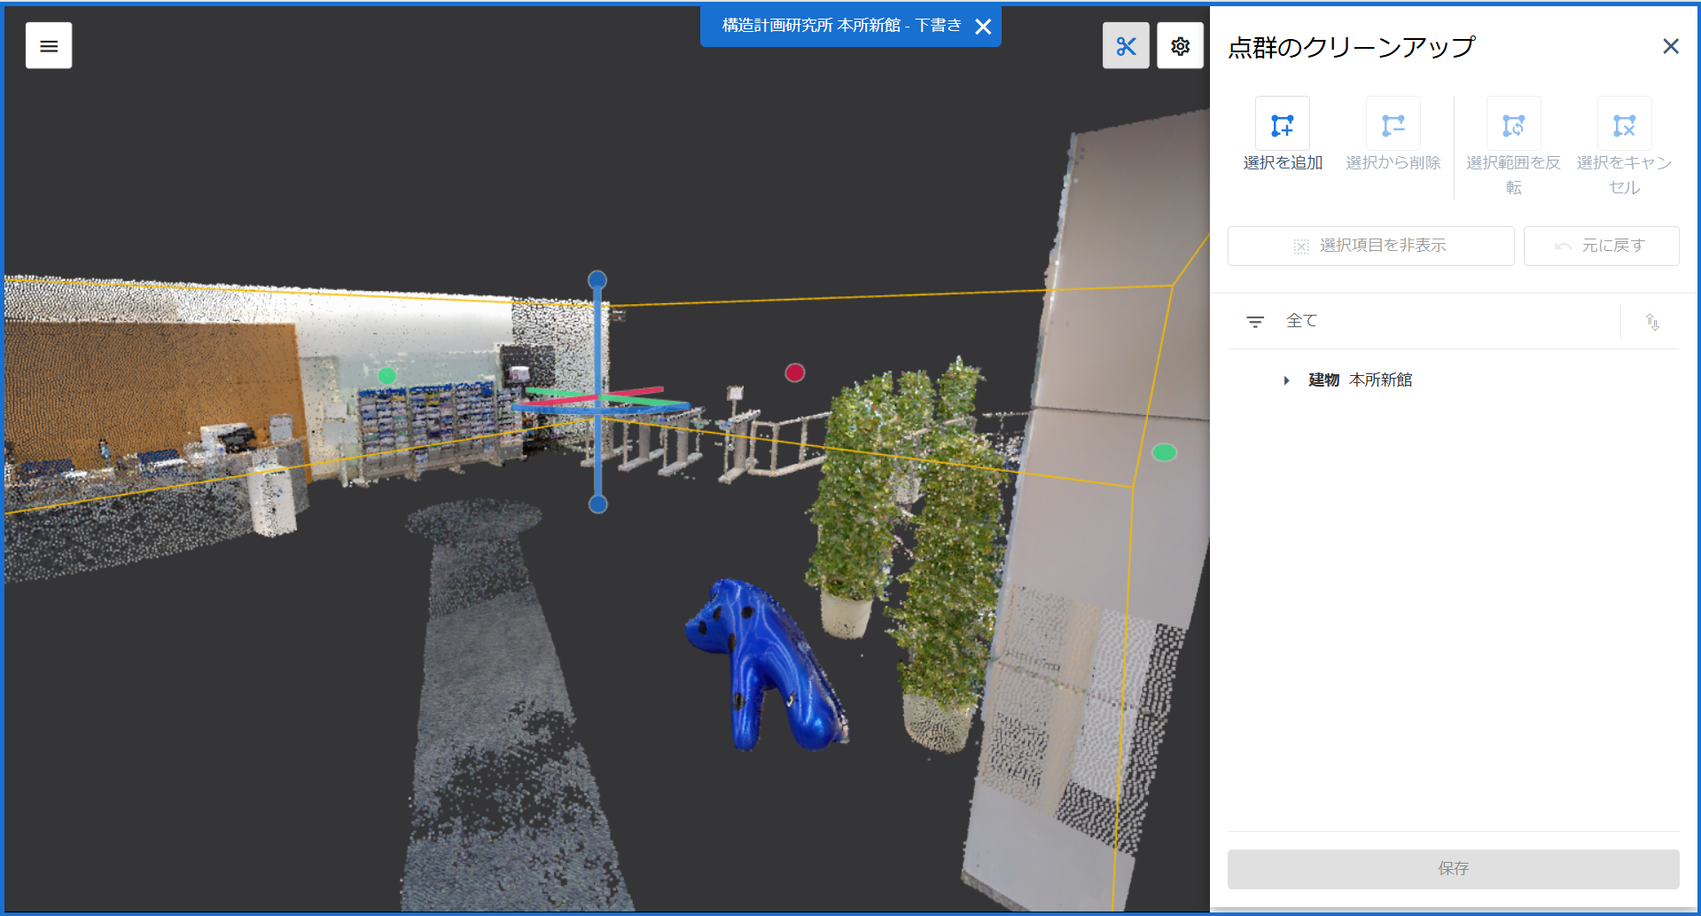Close the 点群のクリーンアップ panel
Image resolution: width=1701 pixels, height=916 pixels.
click(x=1671, y=46)
